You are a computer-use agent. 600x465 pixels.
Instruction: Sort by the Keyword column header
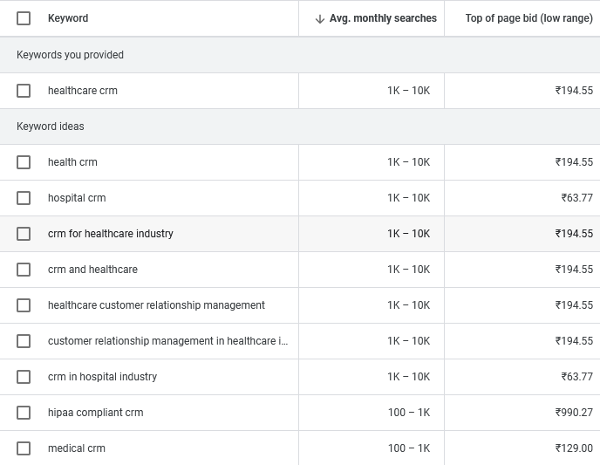click(68, 18)
